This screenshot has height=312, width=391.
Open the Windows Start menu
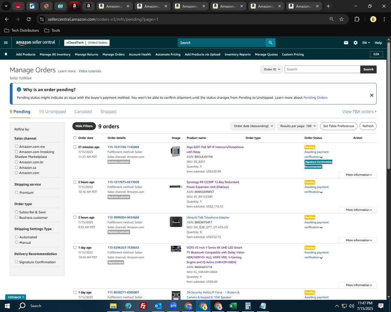[x=7, y=306]
